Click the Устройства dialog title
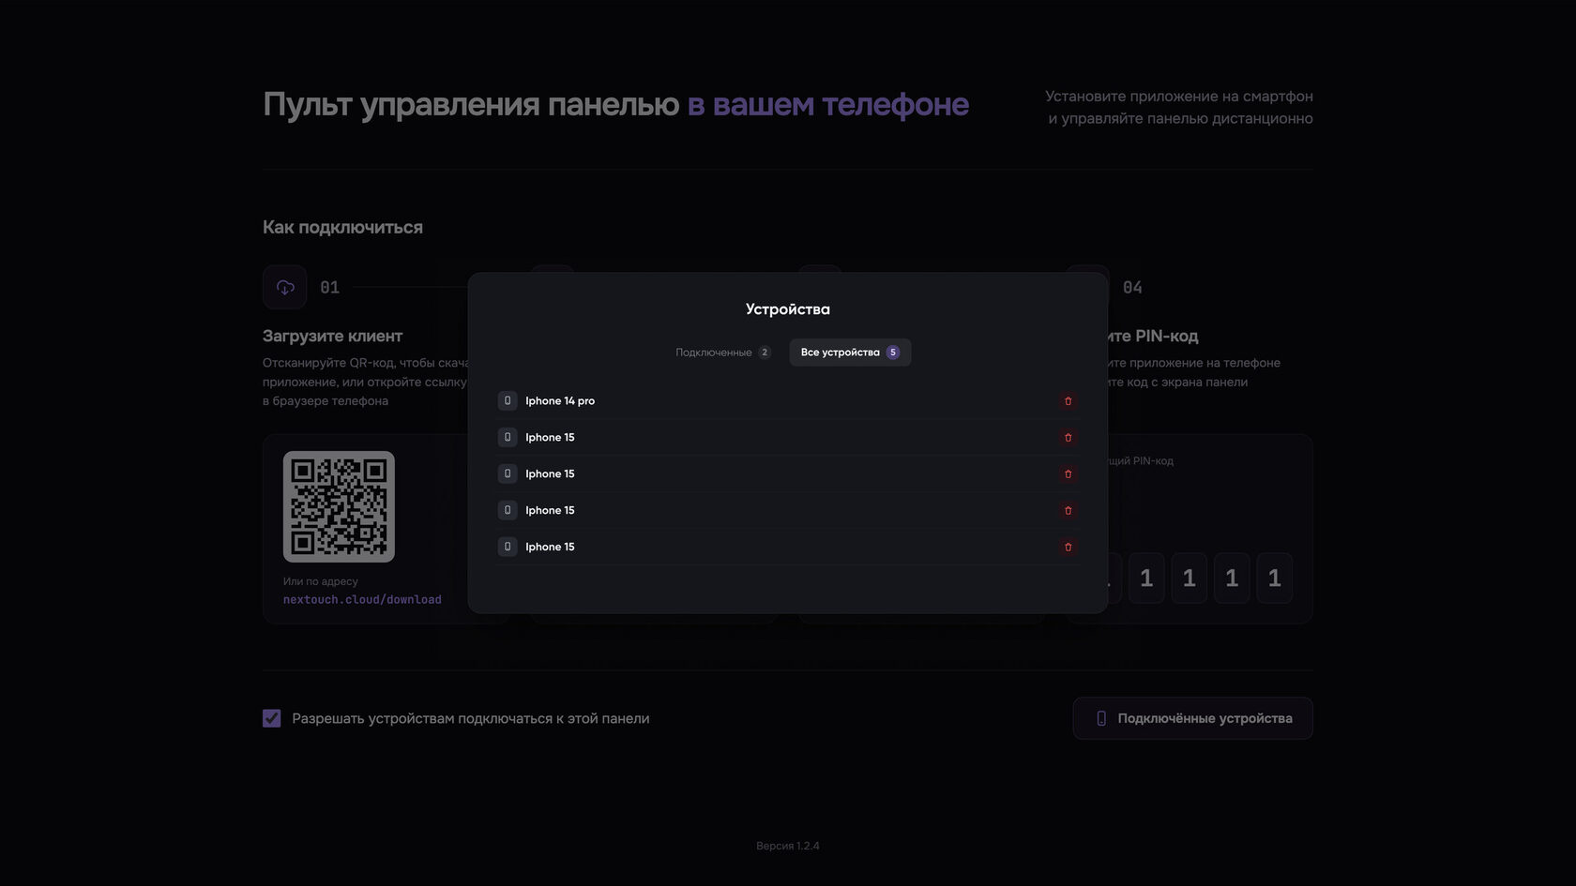 (x=788, y=309)
